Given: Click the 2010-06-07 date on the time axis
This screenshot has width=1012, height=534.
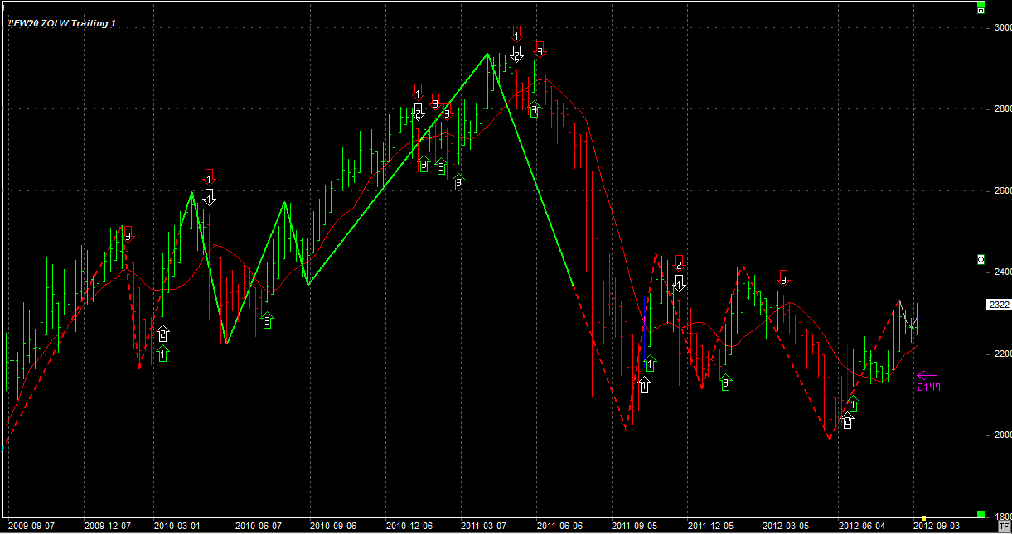Looking at the screenshot, I should click(x=259, y=526).
